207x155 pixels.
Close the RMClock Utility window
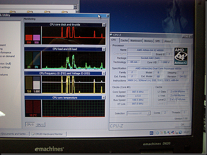point(108,16)
